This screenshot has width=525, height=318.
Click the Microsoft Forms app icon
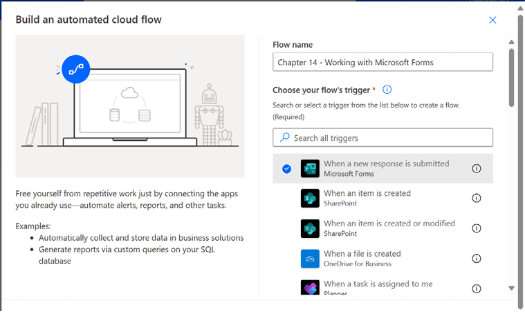pos(310,168)
